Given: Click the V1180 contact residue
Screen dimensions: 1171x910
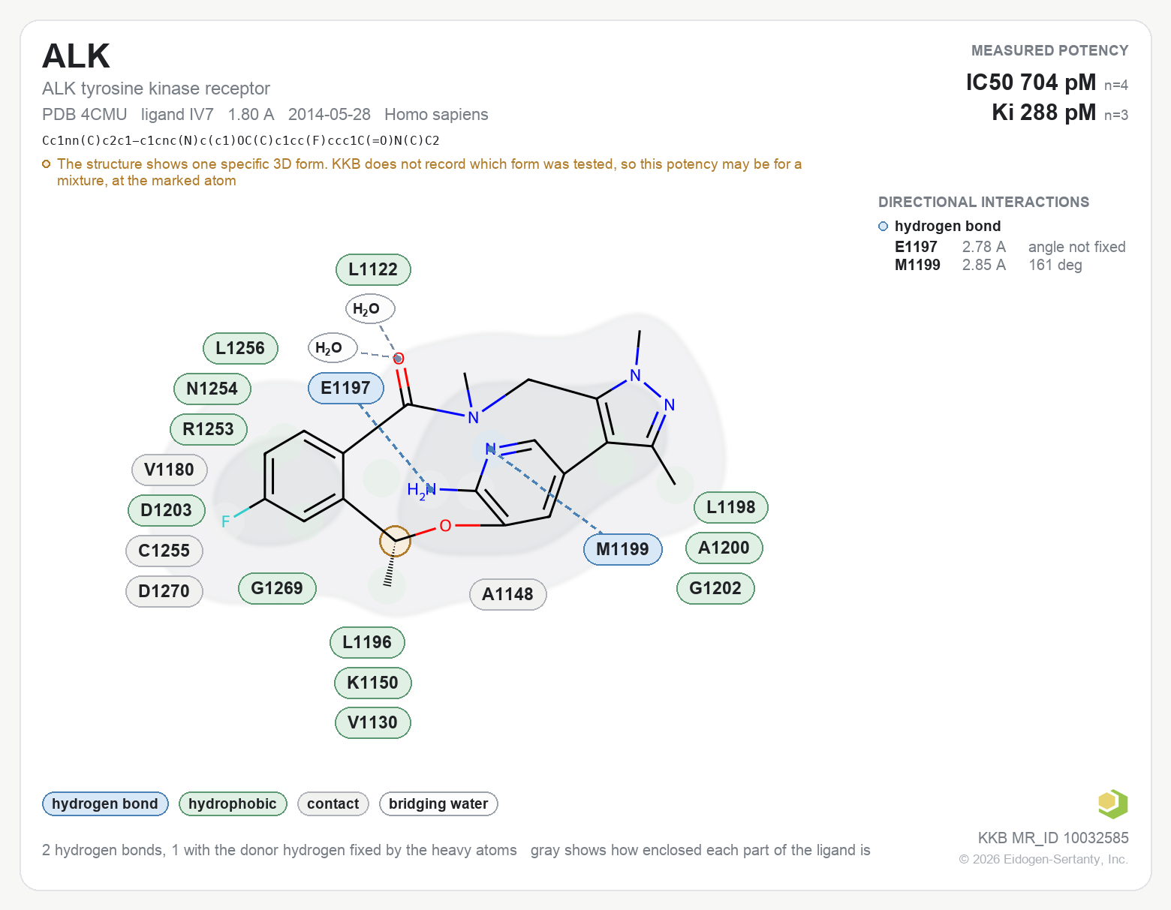Looking at the screenshot, I should coord(170,470).
